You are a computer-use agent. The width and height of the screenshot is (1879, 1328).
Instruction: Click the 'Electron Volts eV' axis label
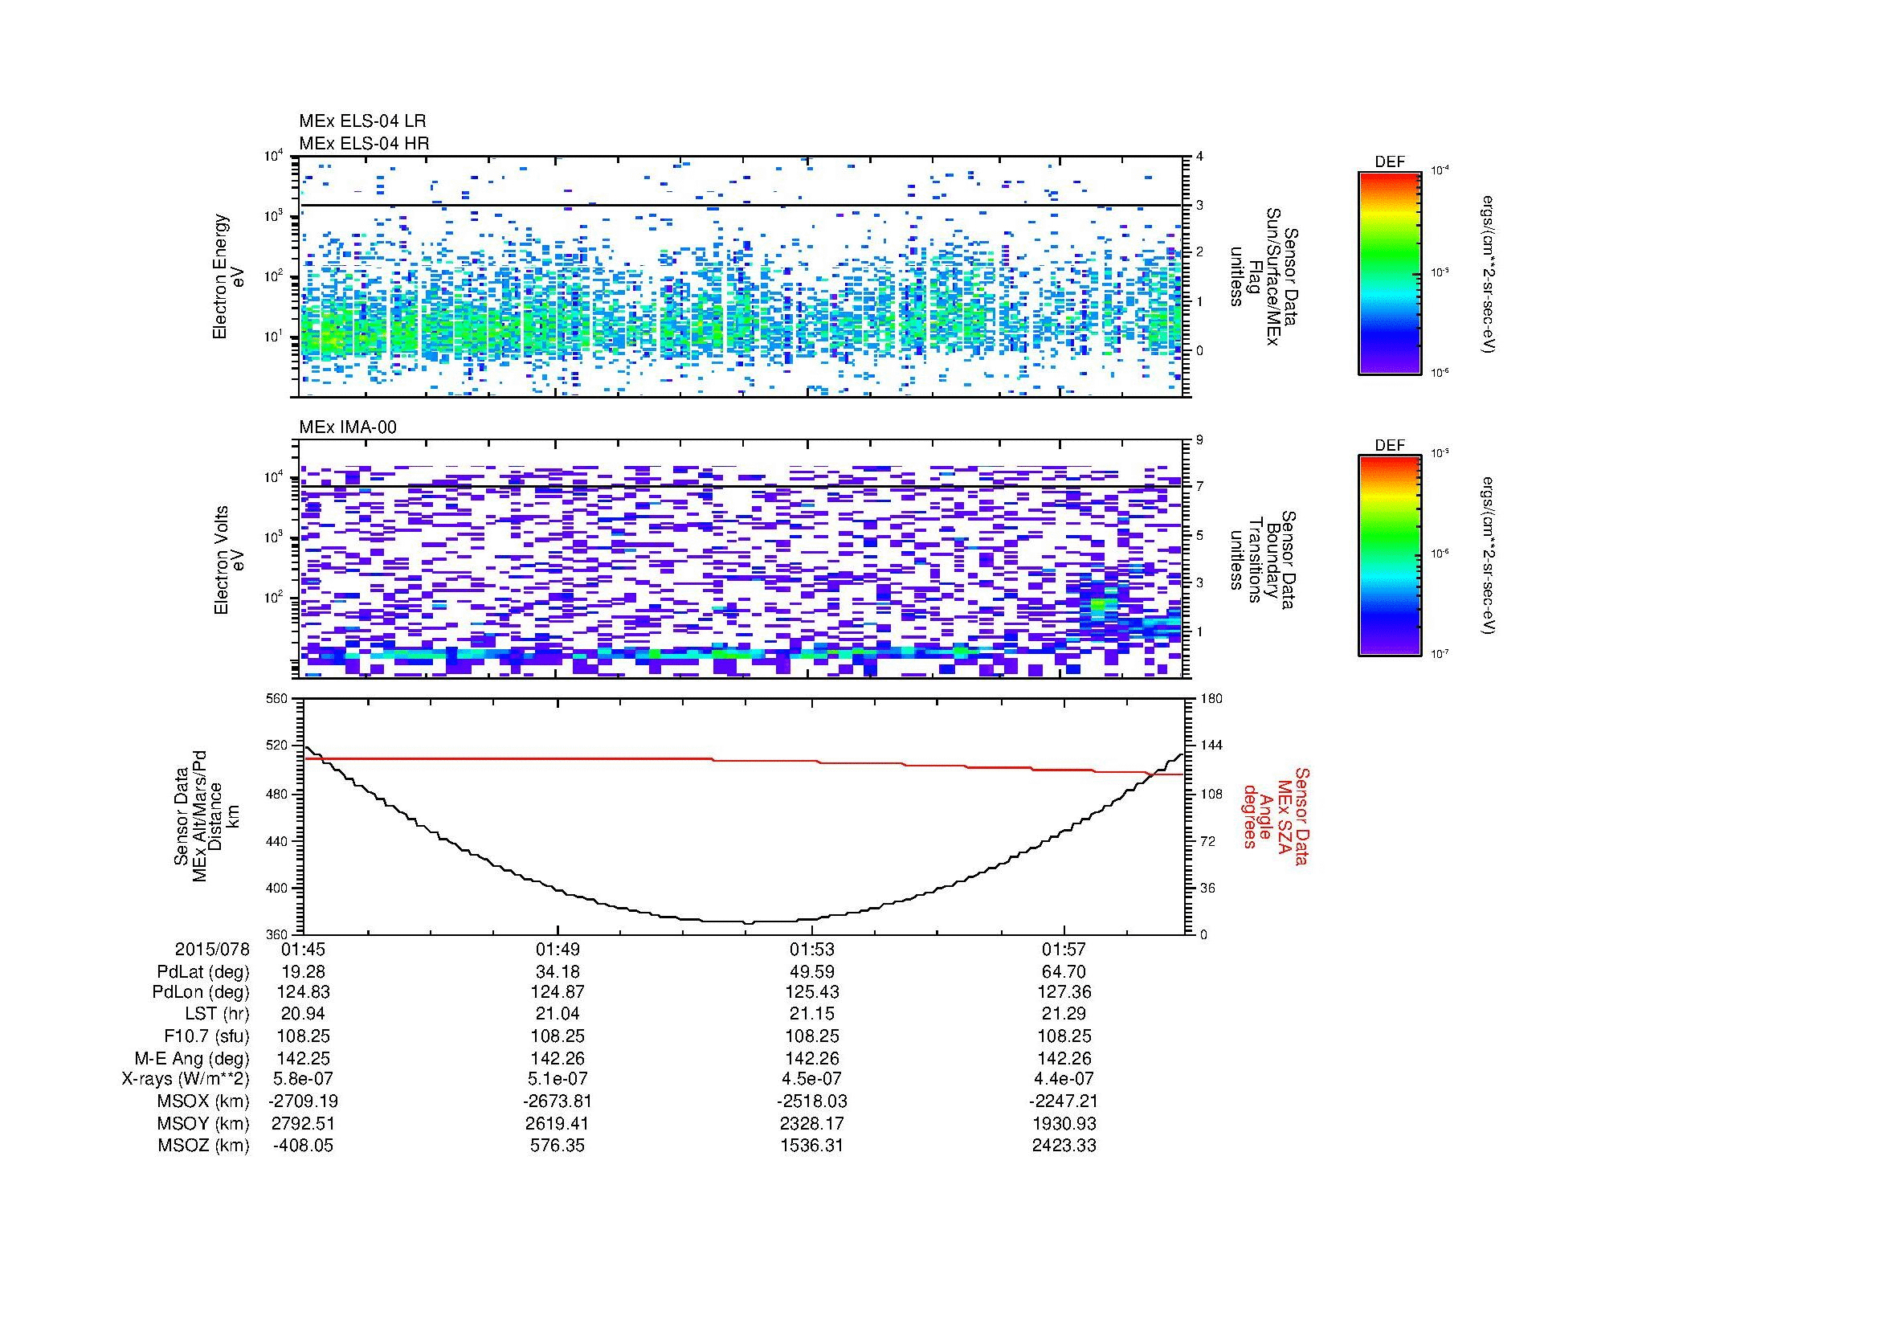point(228,560)
